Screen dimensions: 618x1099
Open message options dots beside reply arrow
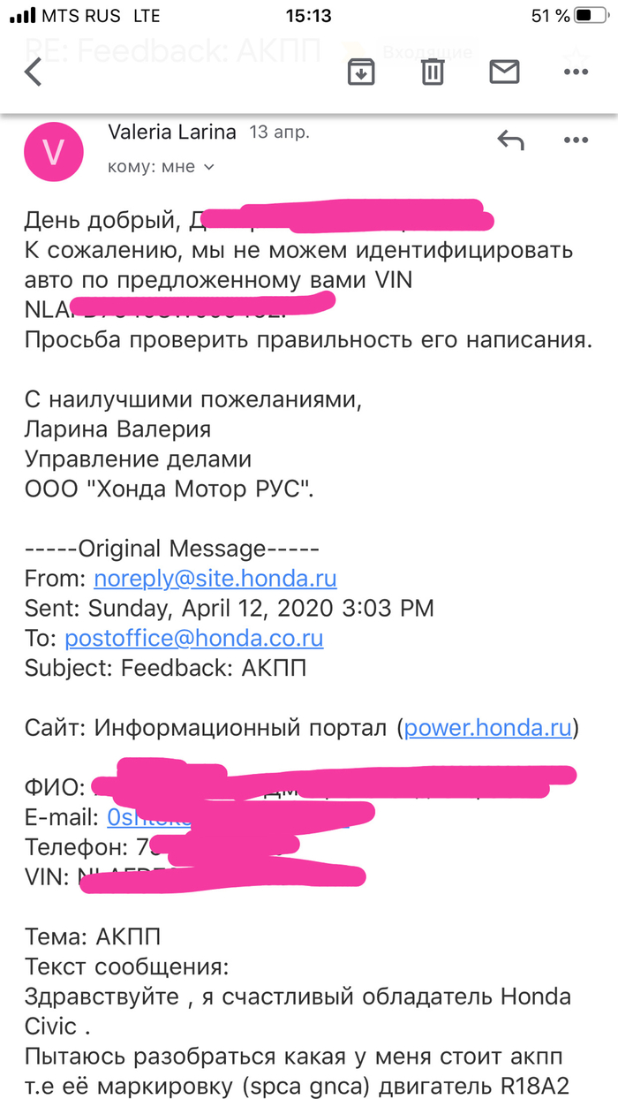[576, 140]
